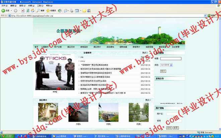Image resolution: width=221 pixels, height=138 pixels.
Task: Open the 查看(V) menu
Action: click(21, 6)
